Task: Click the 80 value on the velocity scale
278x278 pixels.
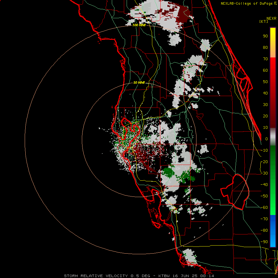Action: (265, 48)
